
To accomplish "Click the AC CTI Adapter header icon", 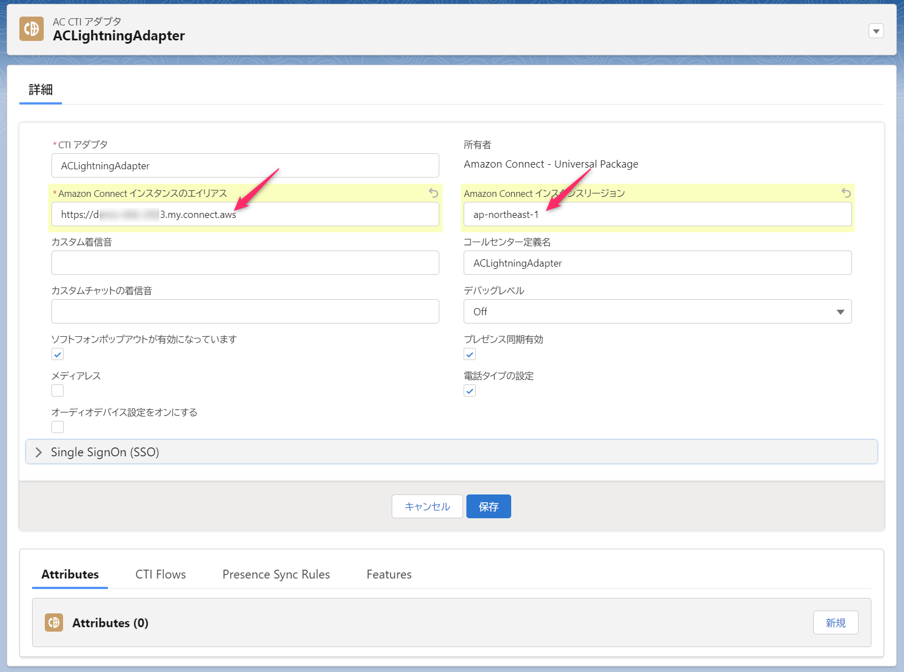I will (32, 29).
